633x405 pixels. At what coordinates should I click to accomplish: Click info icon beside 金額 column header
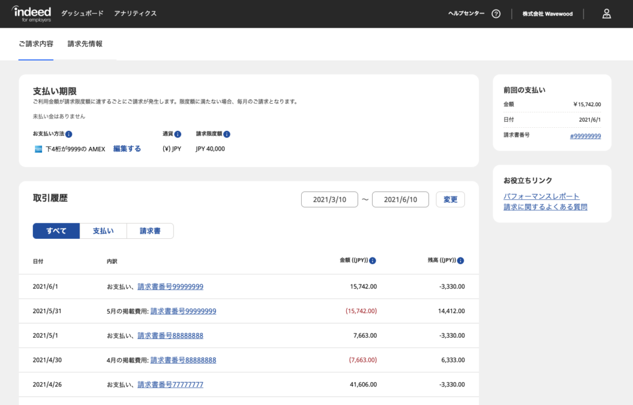tap(373, 261)
